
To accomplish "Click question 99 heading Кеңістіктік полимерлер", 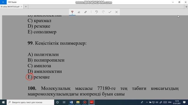I will pos(57,43).
